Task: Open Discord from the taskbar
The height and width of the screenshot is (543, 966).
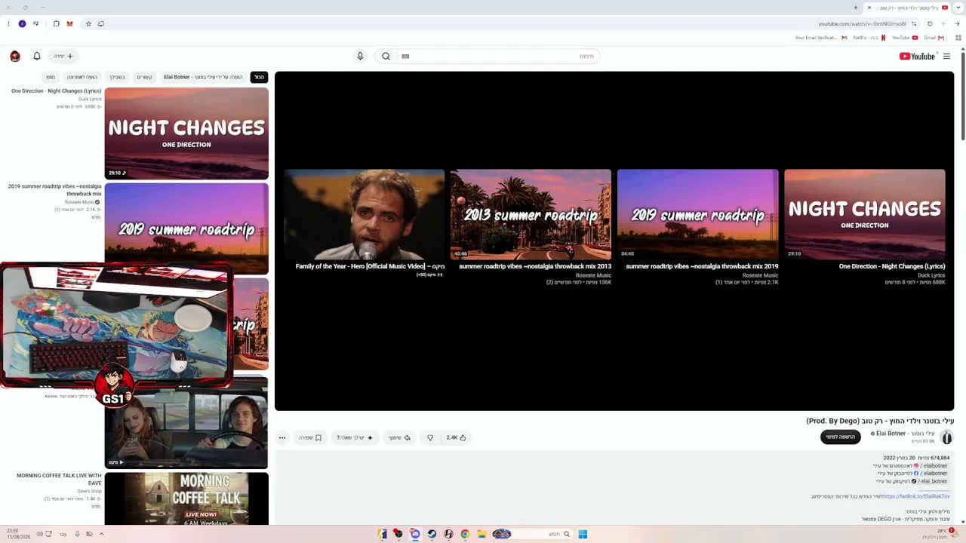Action: 415,534
